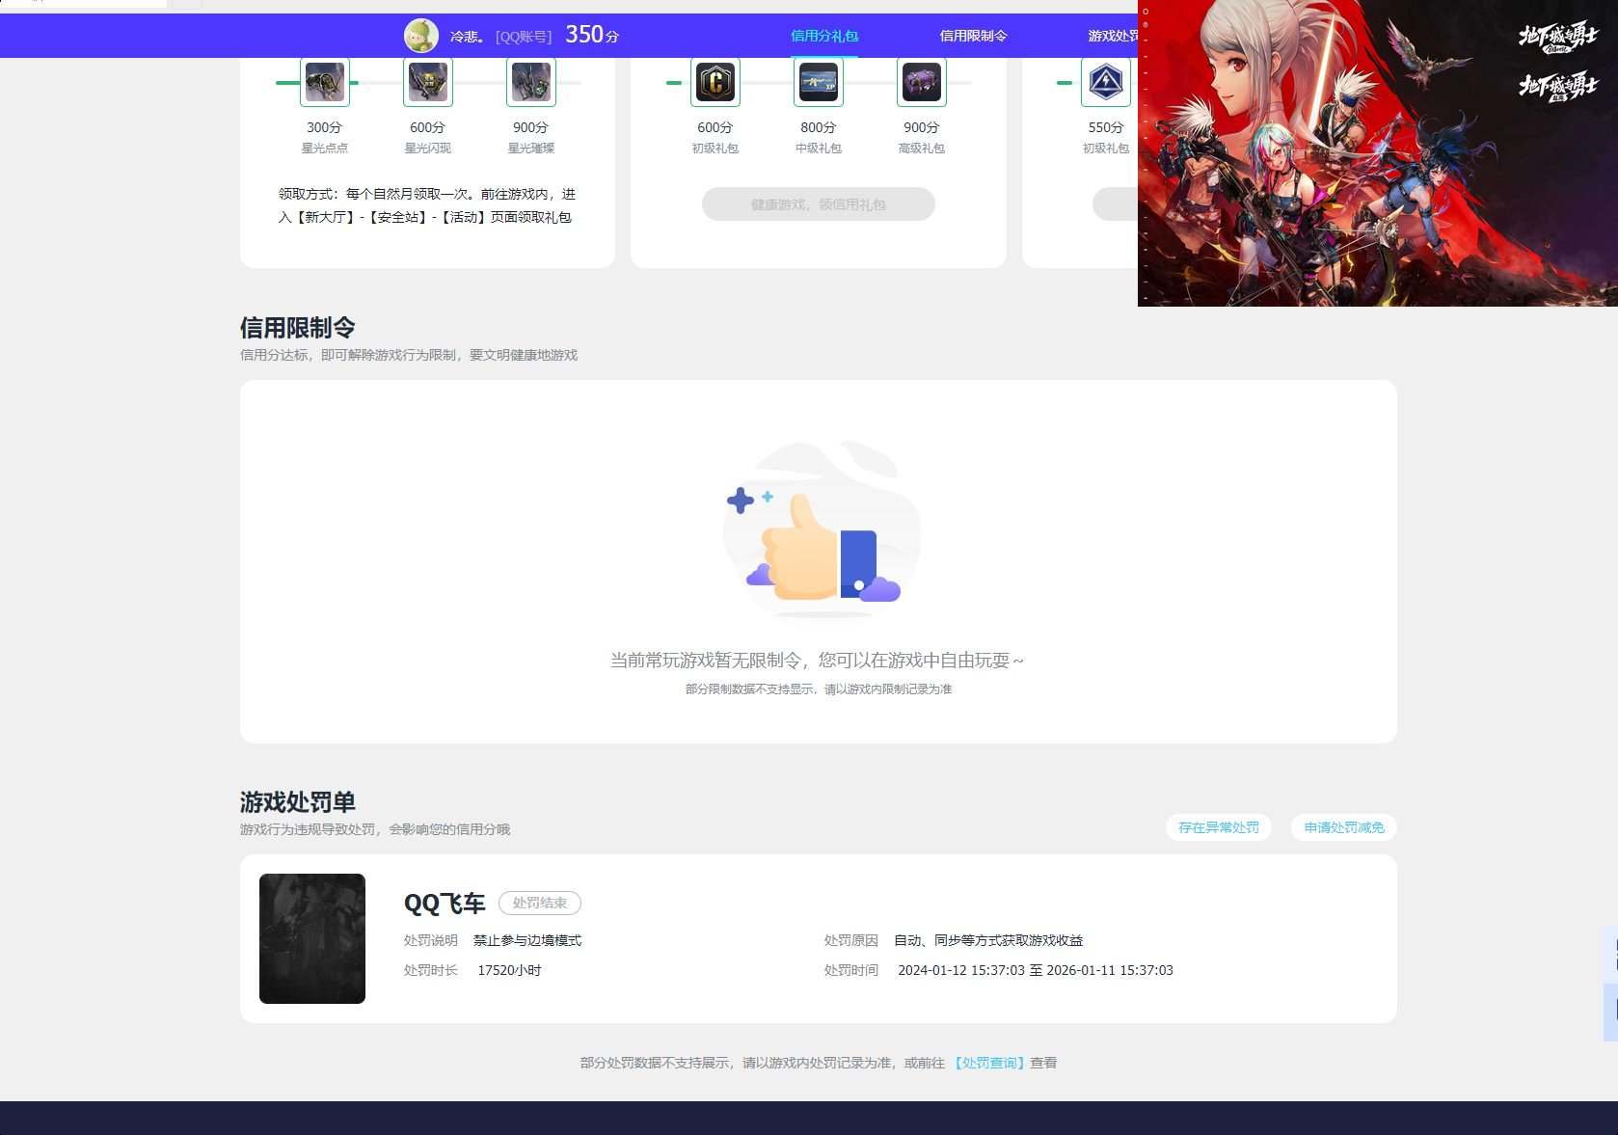The height and width of the screenshot is (1135, 1618).
Task: Click the user avatar in header
Action: [421, 36]
